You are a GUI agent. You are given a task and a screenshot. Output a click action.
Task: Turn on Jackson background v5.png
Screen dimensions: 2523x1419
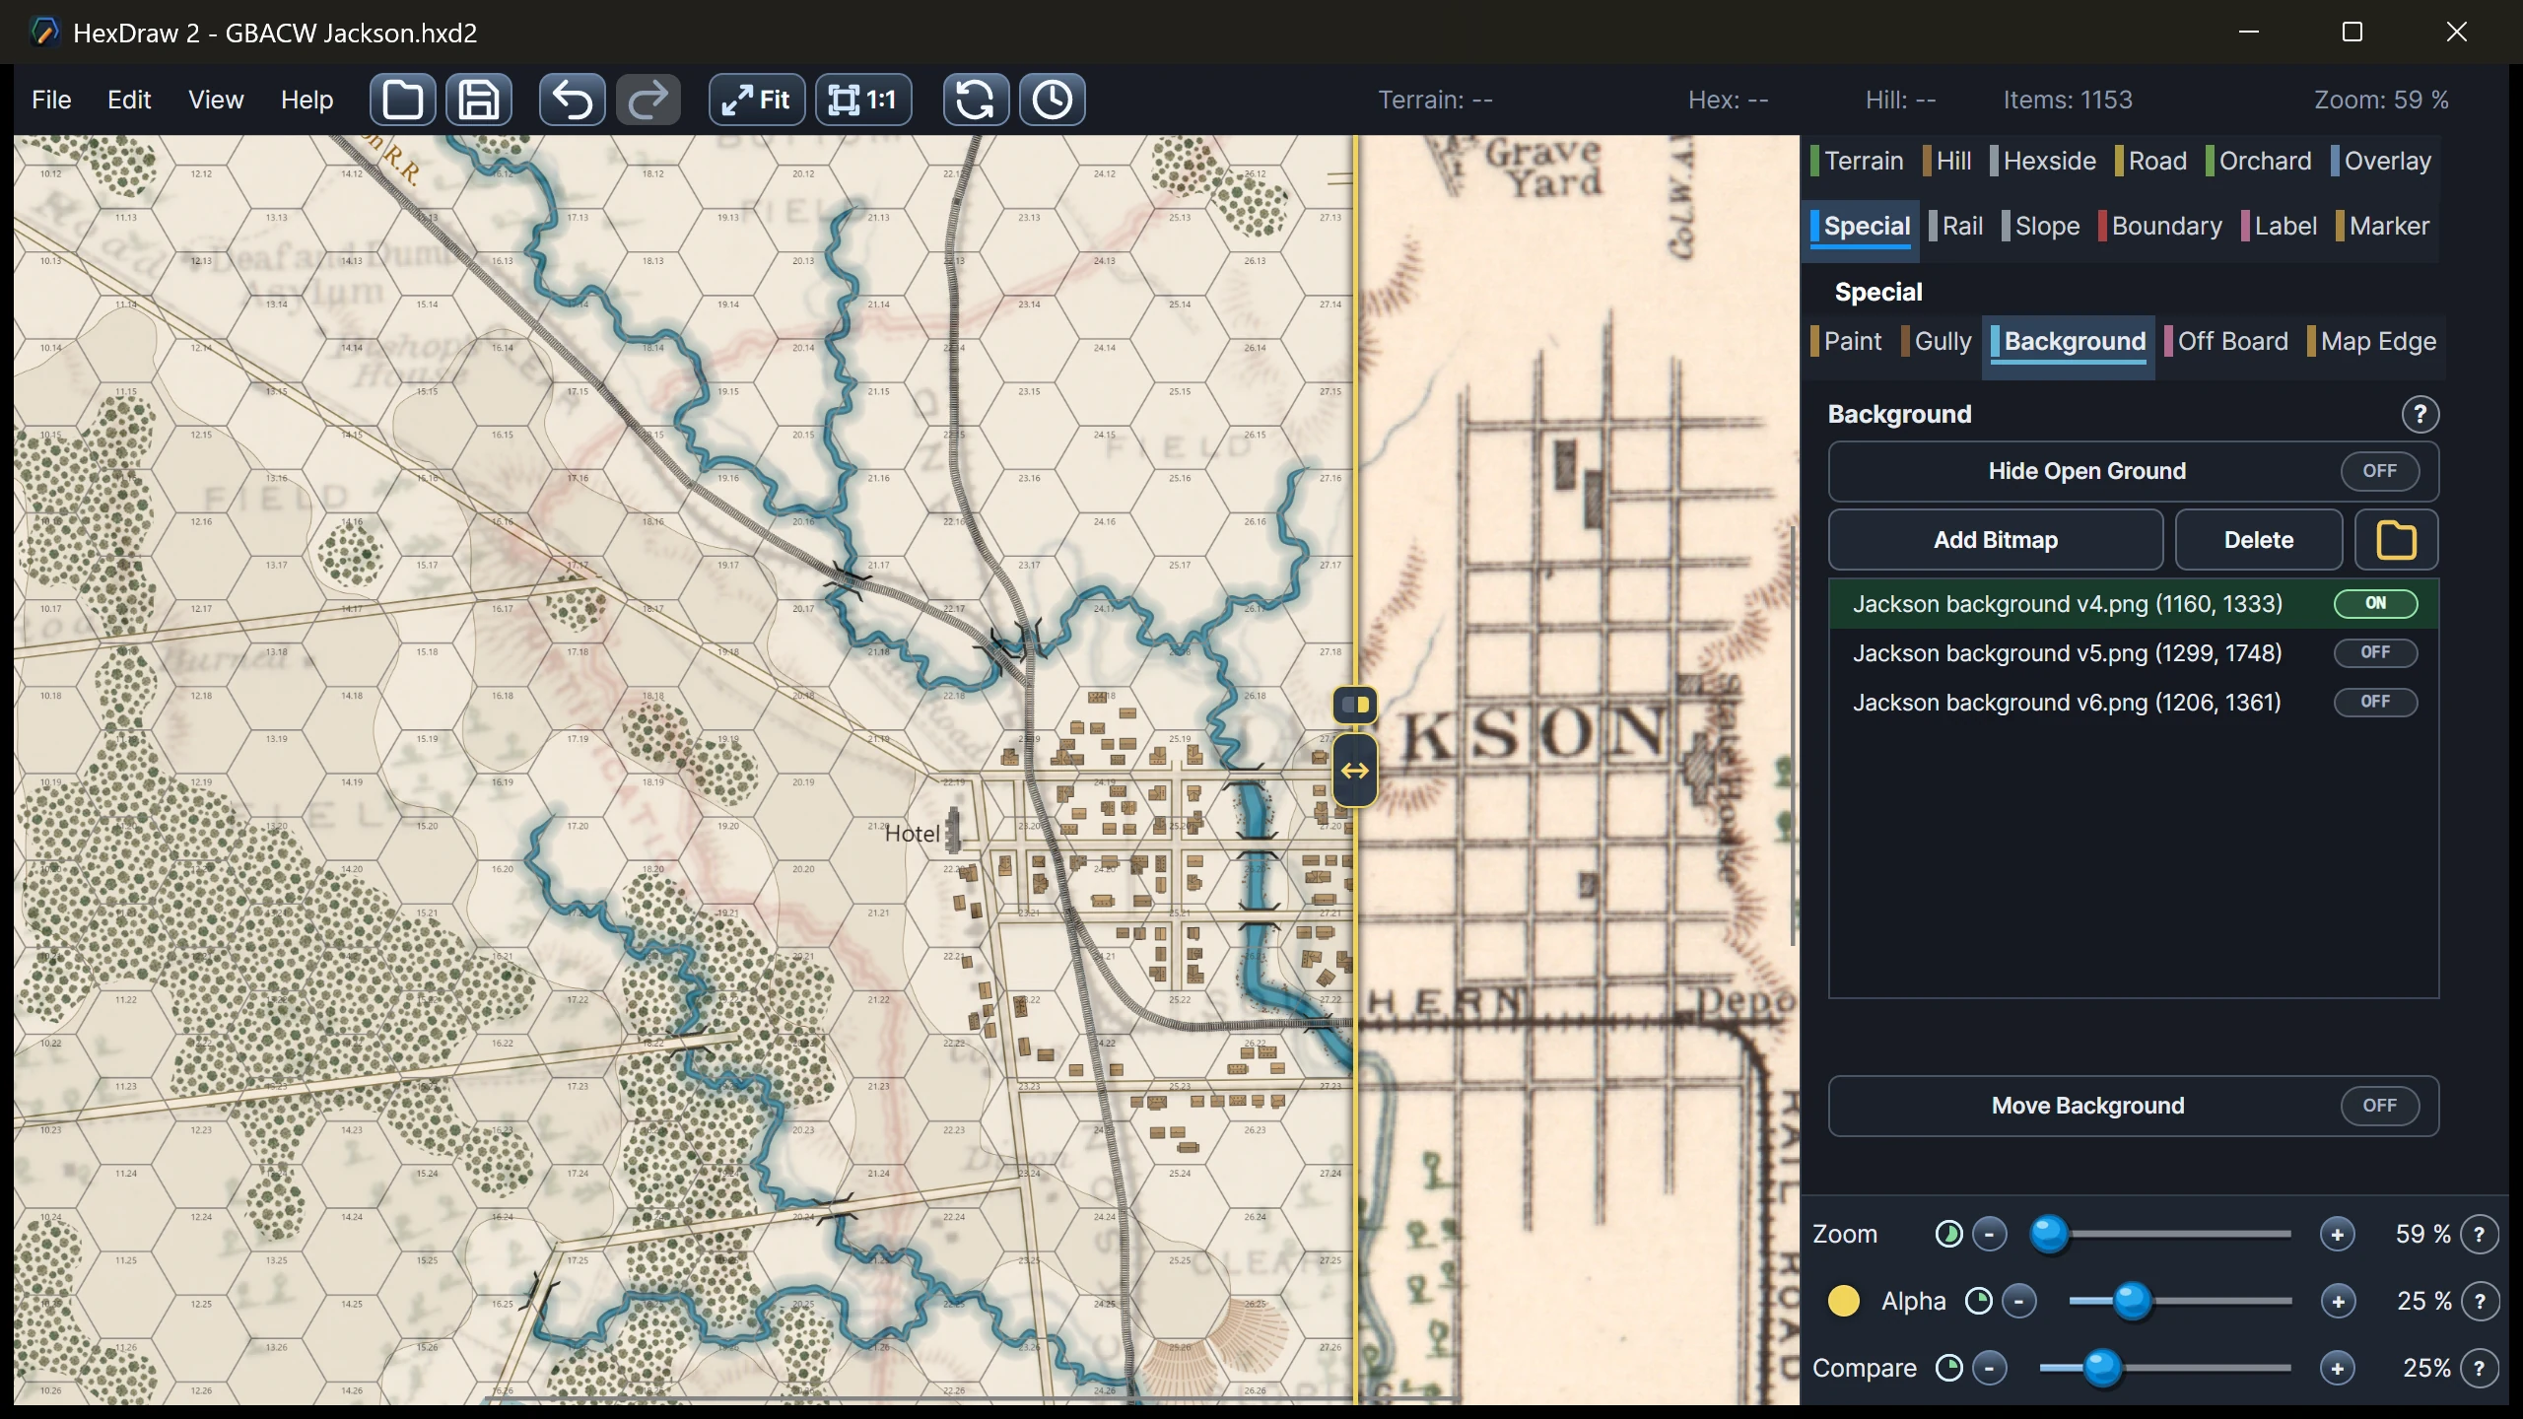click(x=2375, y=652)
